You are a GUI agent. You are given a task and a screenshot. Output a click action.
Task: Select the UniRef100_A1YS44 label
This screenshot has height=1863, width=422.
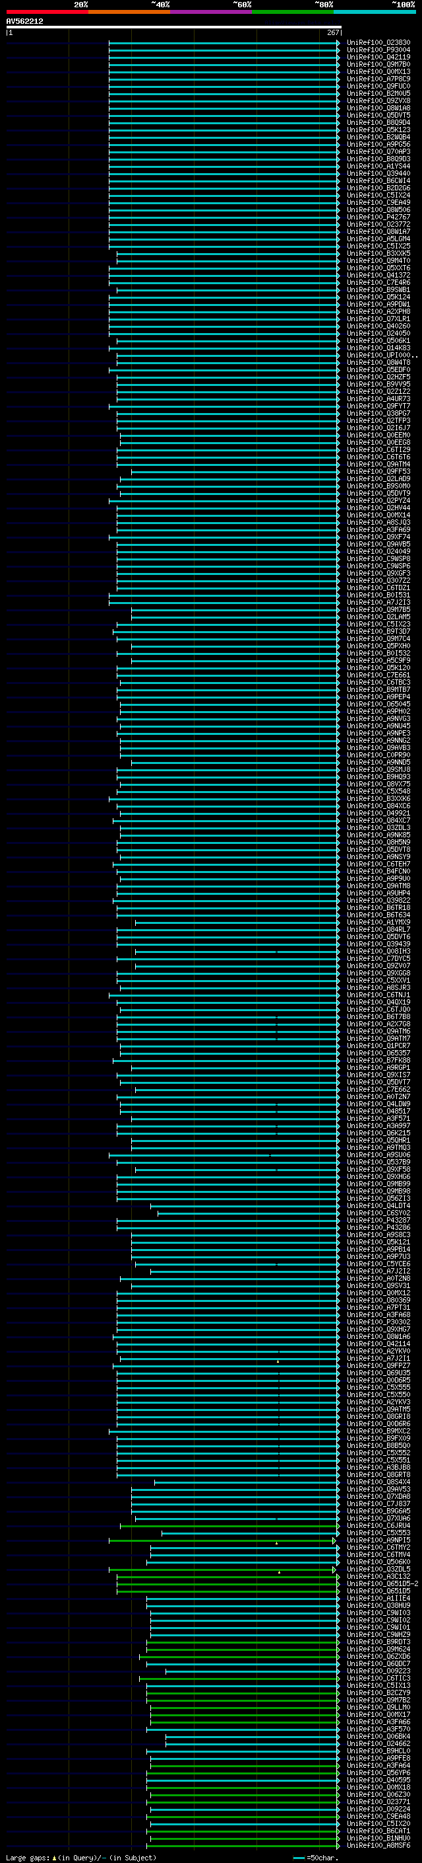click(378, 167)
